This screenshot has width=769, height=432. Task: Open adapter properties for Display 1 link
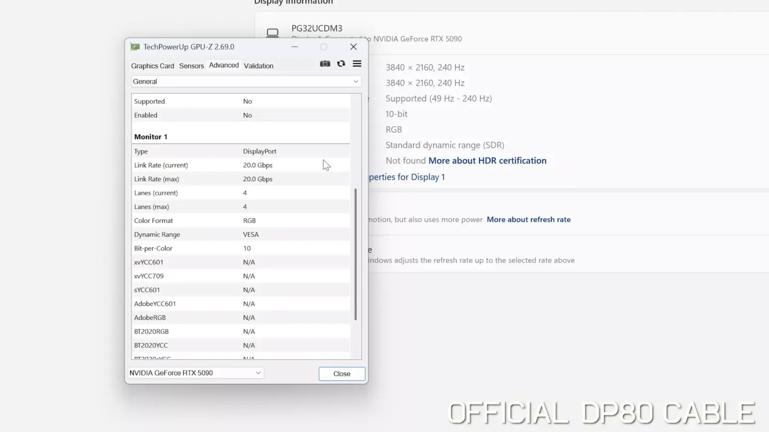click(x=407, y=177)
